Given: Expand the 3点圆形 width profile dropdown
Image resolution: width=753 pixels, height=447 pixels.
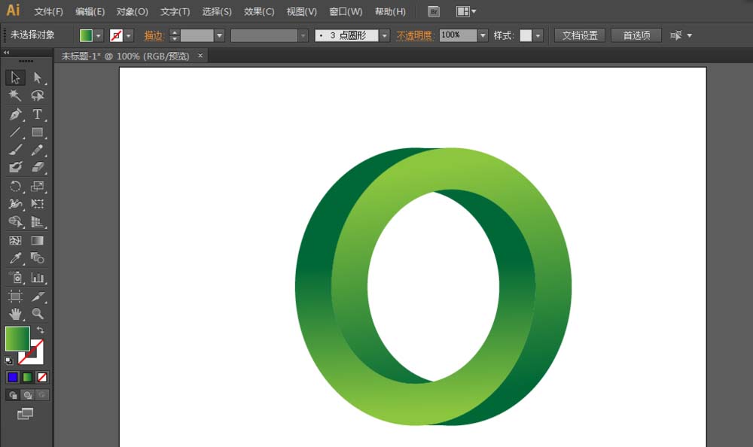Looking at the screenshot, I should pos(384,35).
